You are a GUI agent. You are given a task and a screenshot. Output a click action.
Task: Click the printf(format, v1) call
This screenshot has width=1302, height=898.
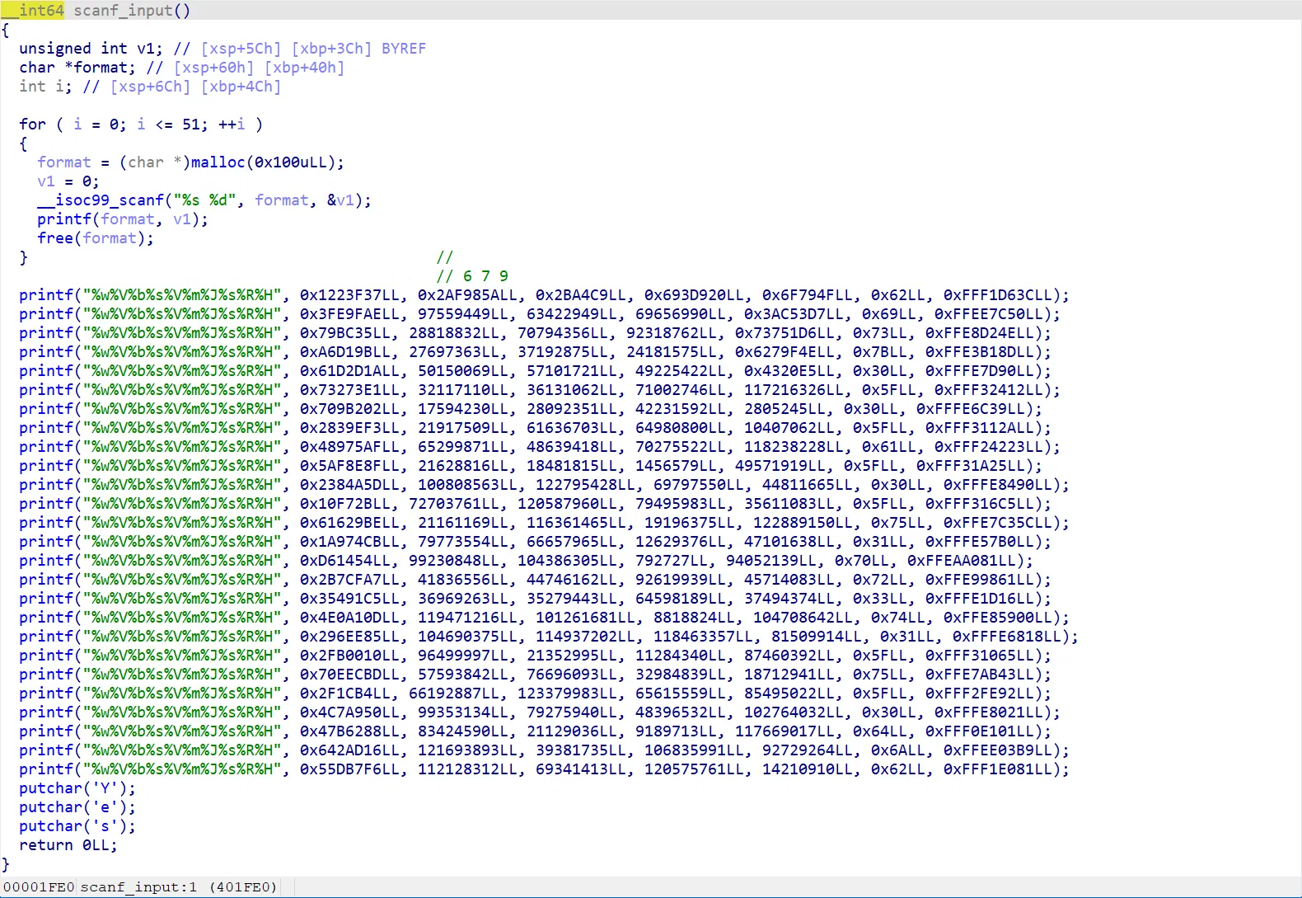click(123, 219)
